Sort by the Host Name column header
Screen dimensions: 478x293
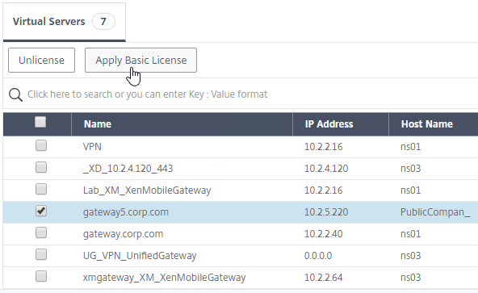click(x=427, y=124)
